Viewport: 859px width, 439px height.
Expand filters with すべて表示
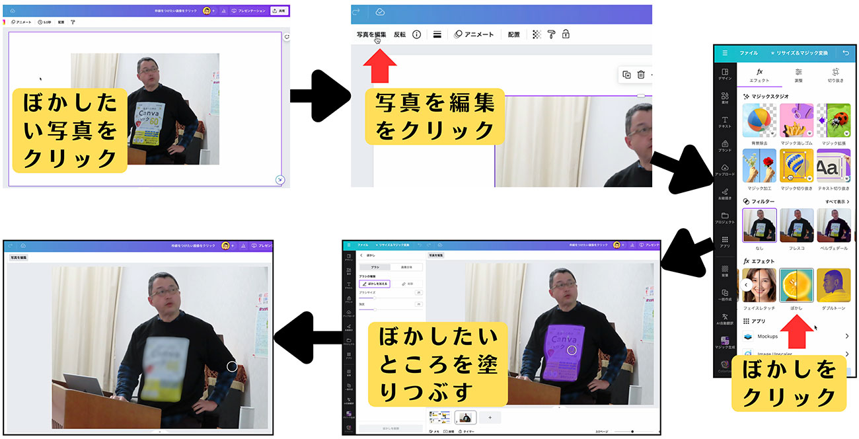point(837,201)
